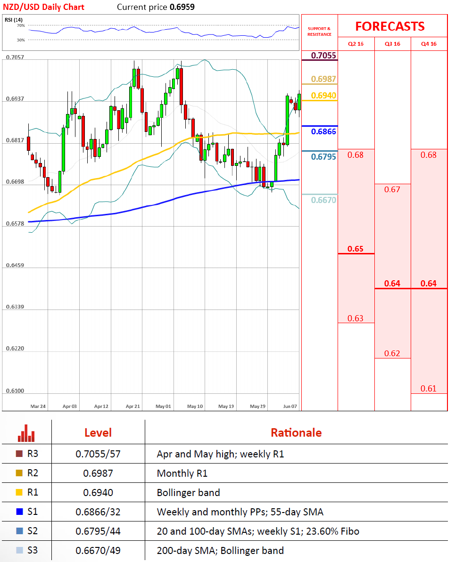
Task: Click the Mar 24 date axis label
Action: coord(38,406)
